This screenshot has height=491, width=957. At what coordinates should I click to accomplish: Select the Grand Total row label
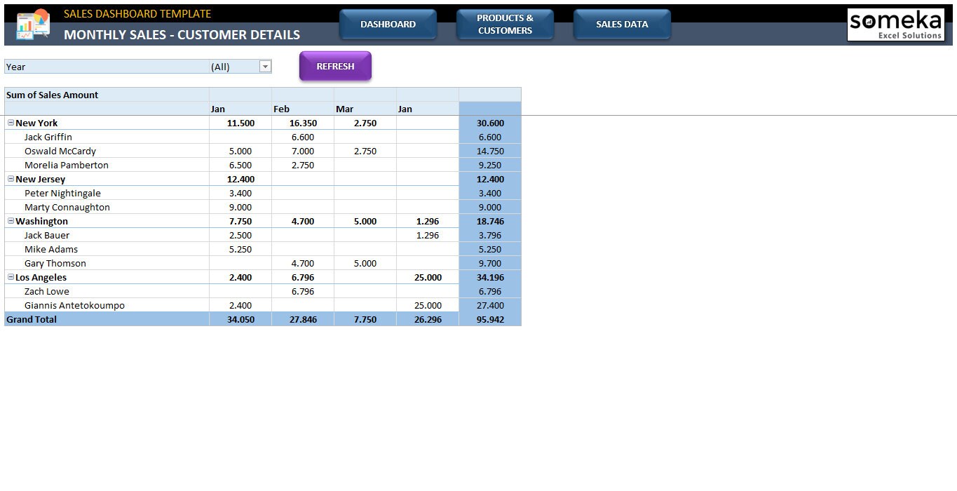pyautogui.click(x=32, y=319)
